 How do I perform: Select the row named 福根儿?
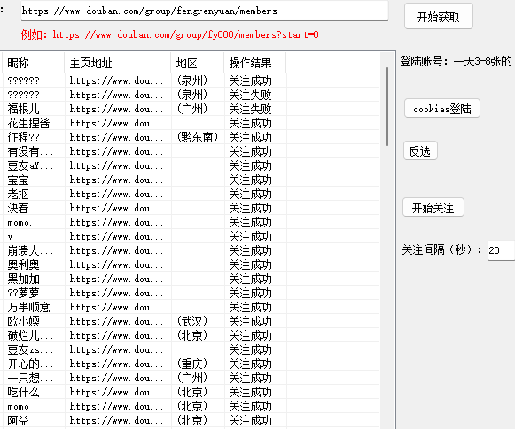coord(191,109)
